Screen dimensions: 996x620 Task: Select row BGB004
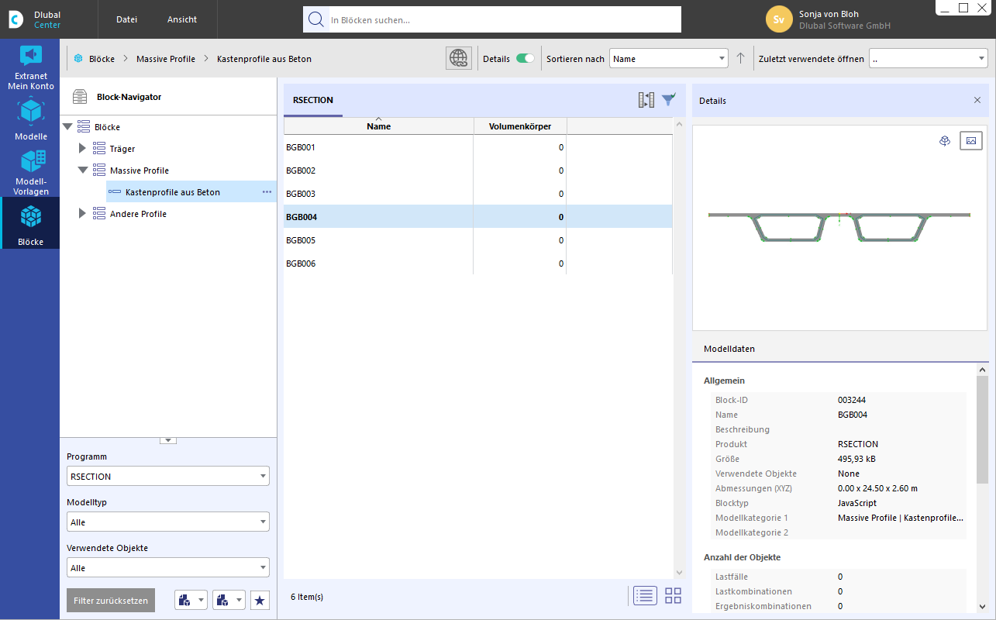[x=478, y=217]
